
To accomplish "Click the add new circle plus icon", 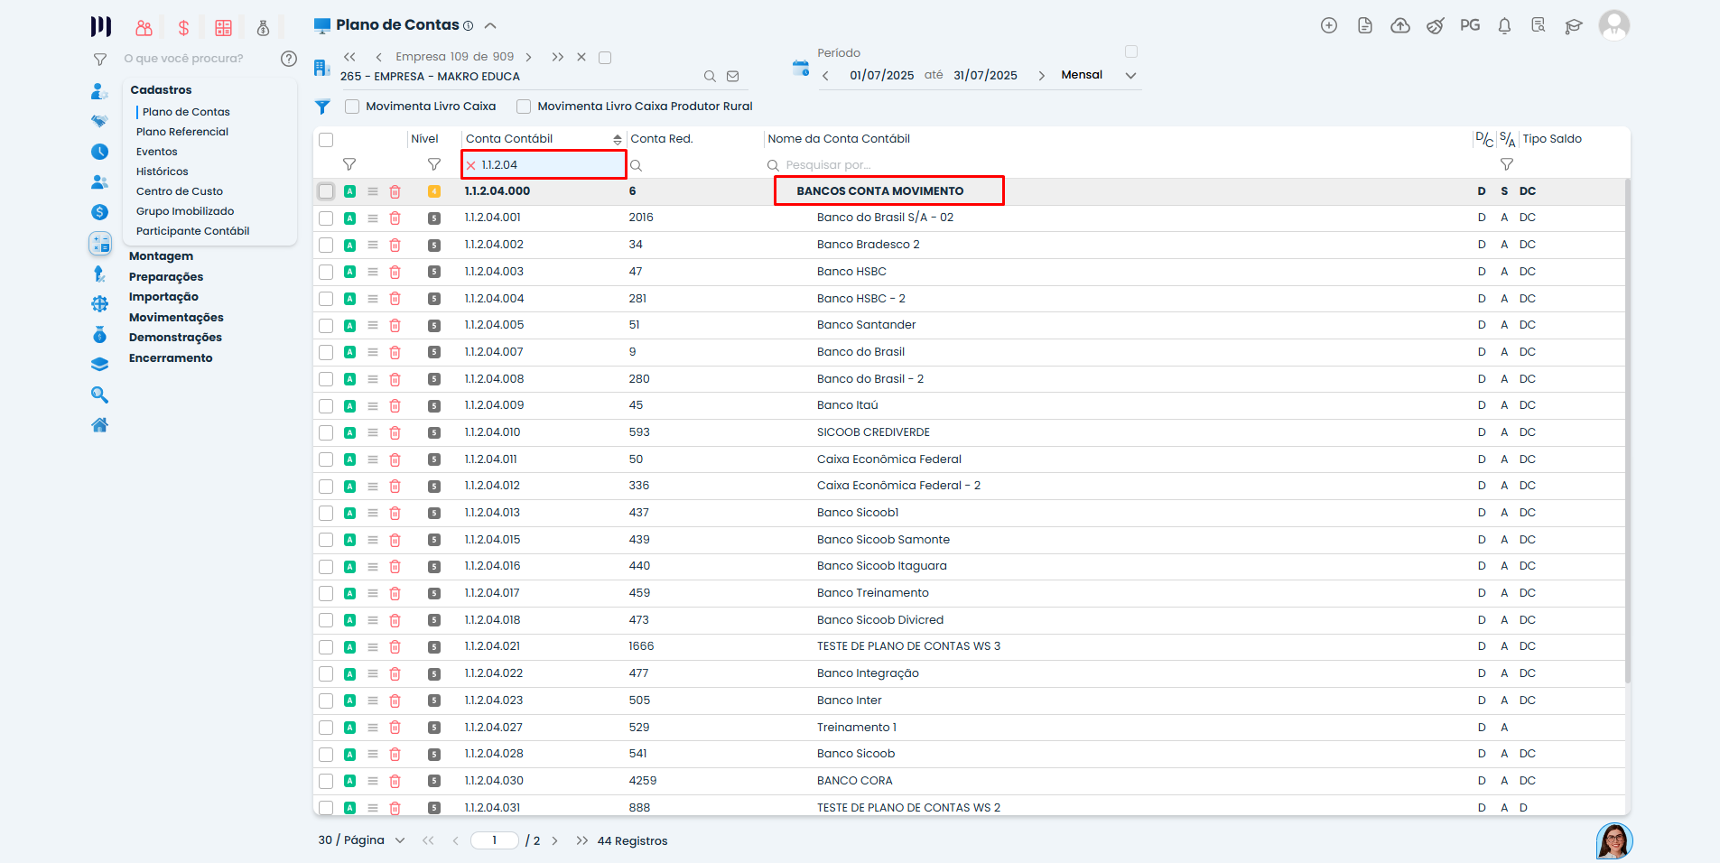I will (1329, 26).
